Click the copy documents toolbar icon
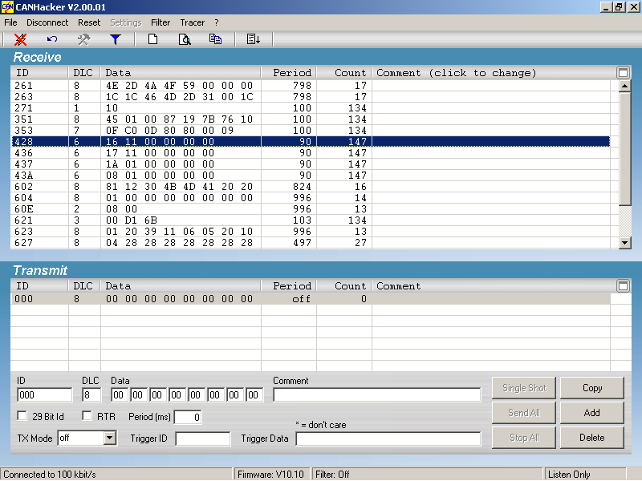Image resolution: width=642 pixels, height=481 pixels. coord(215,39)
